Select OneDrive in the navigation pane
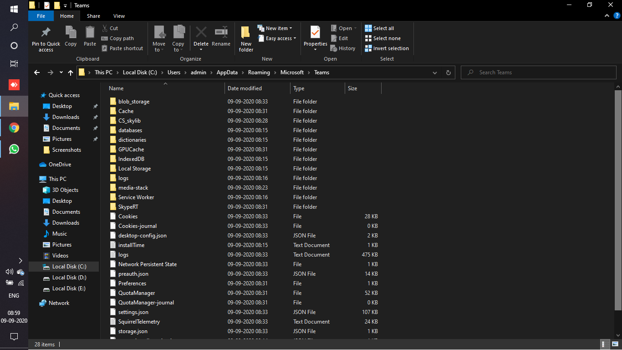Viewport: 622px width, 350px height. point(60,165)
